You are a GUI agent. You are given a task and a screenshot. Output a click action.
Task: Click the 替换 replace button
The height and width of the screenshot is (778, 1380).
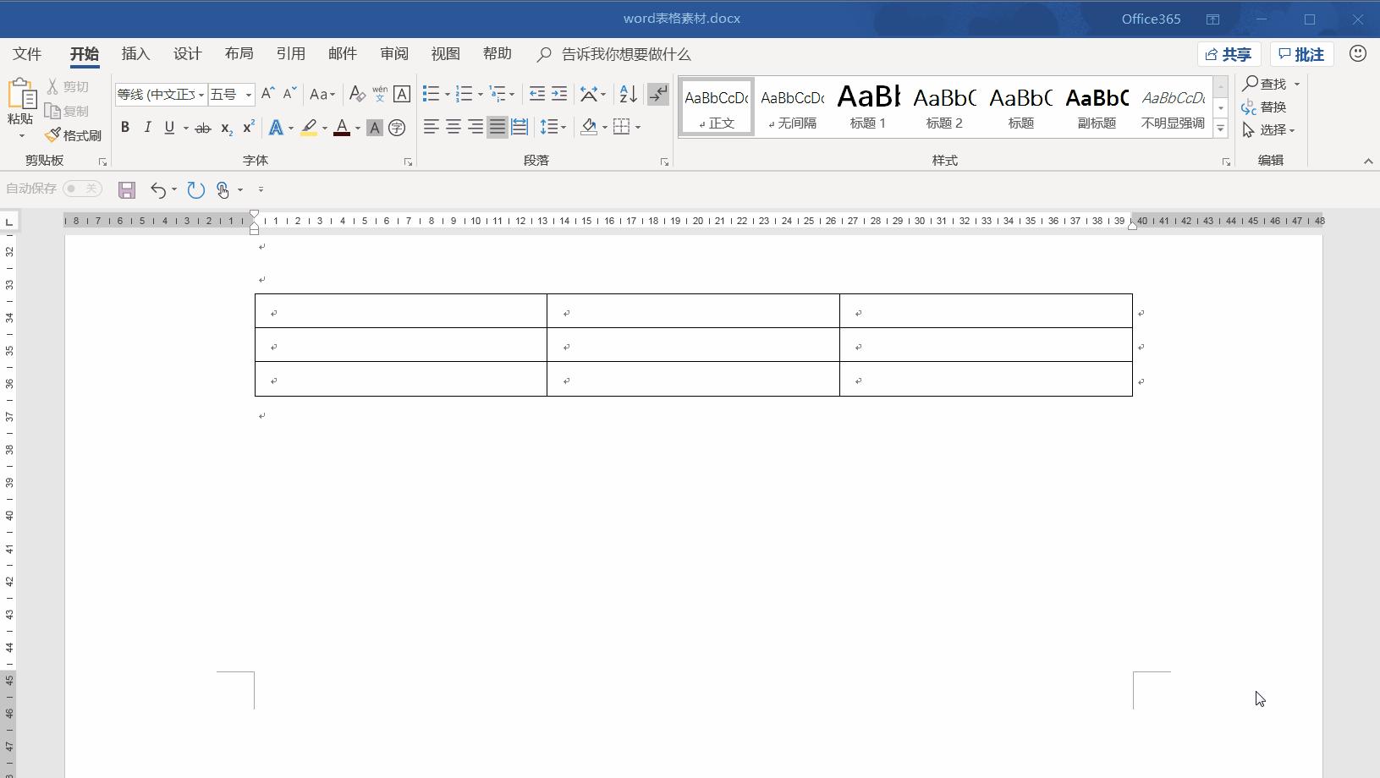(1264, 107)
